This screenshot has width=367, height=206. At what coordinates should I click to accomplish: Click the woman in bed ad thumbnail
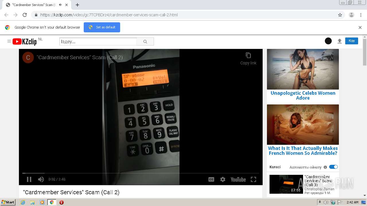coord(303,124)
